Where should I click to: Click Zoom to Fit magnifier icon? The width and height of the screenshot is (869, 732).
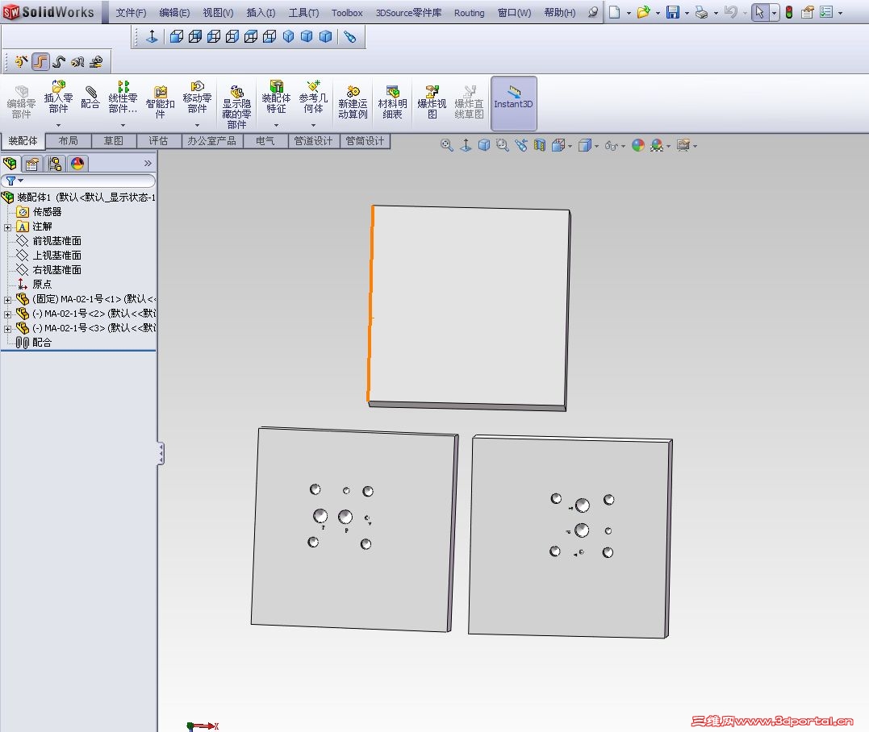point(447,146)
